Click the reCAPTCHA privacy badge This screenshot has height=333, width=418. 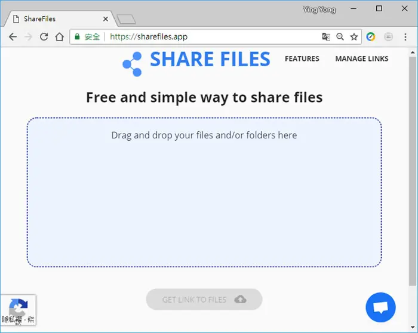pyautogui.click(x=18, y=310)
